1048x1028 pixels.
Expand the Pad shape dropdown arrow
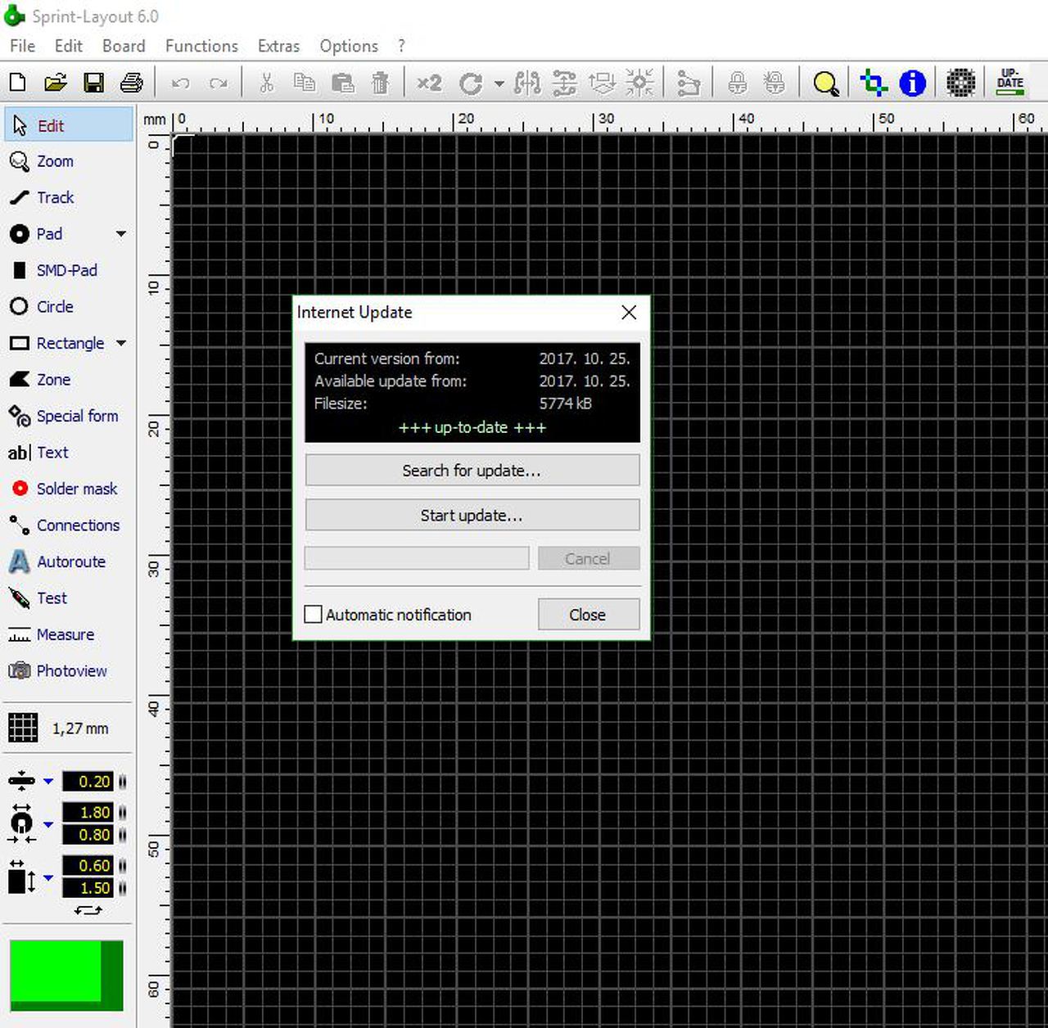click(121, 234)
